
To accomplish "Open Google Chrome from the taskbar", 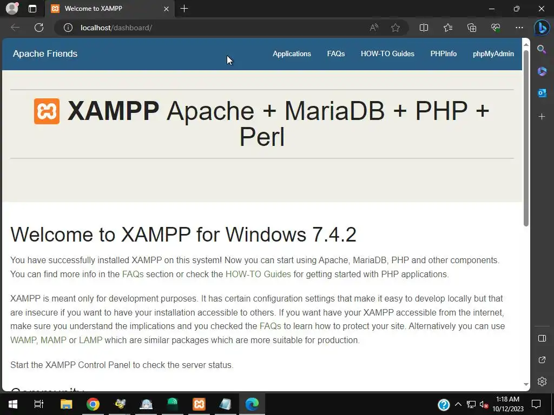I will click(x=93, y=404).
